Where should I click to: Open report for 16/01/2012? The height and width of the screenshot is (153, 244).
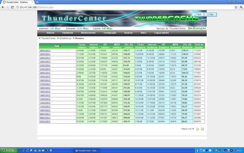coord(45,88)
